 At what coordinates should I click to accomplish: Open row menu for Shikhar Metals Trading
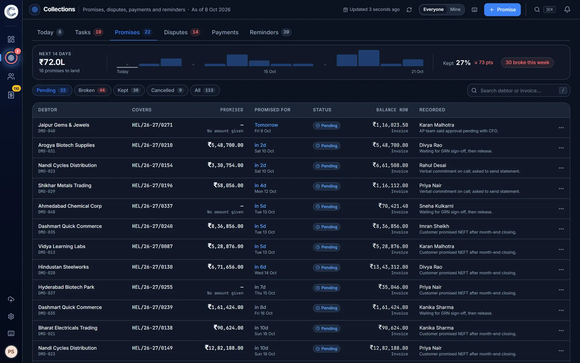pyautogui.click(x=561, y=188)
